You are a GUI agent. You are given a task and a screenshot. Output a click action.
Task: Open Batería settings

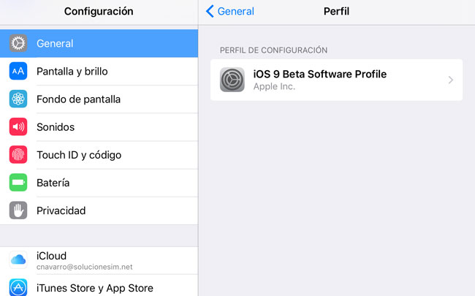99,183
